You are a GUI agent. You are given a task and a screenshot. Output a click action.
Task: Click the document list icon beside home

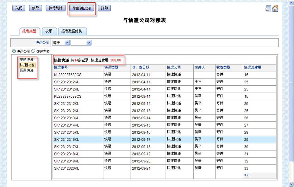[x=268, y=8]
